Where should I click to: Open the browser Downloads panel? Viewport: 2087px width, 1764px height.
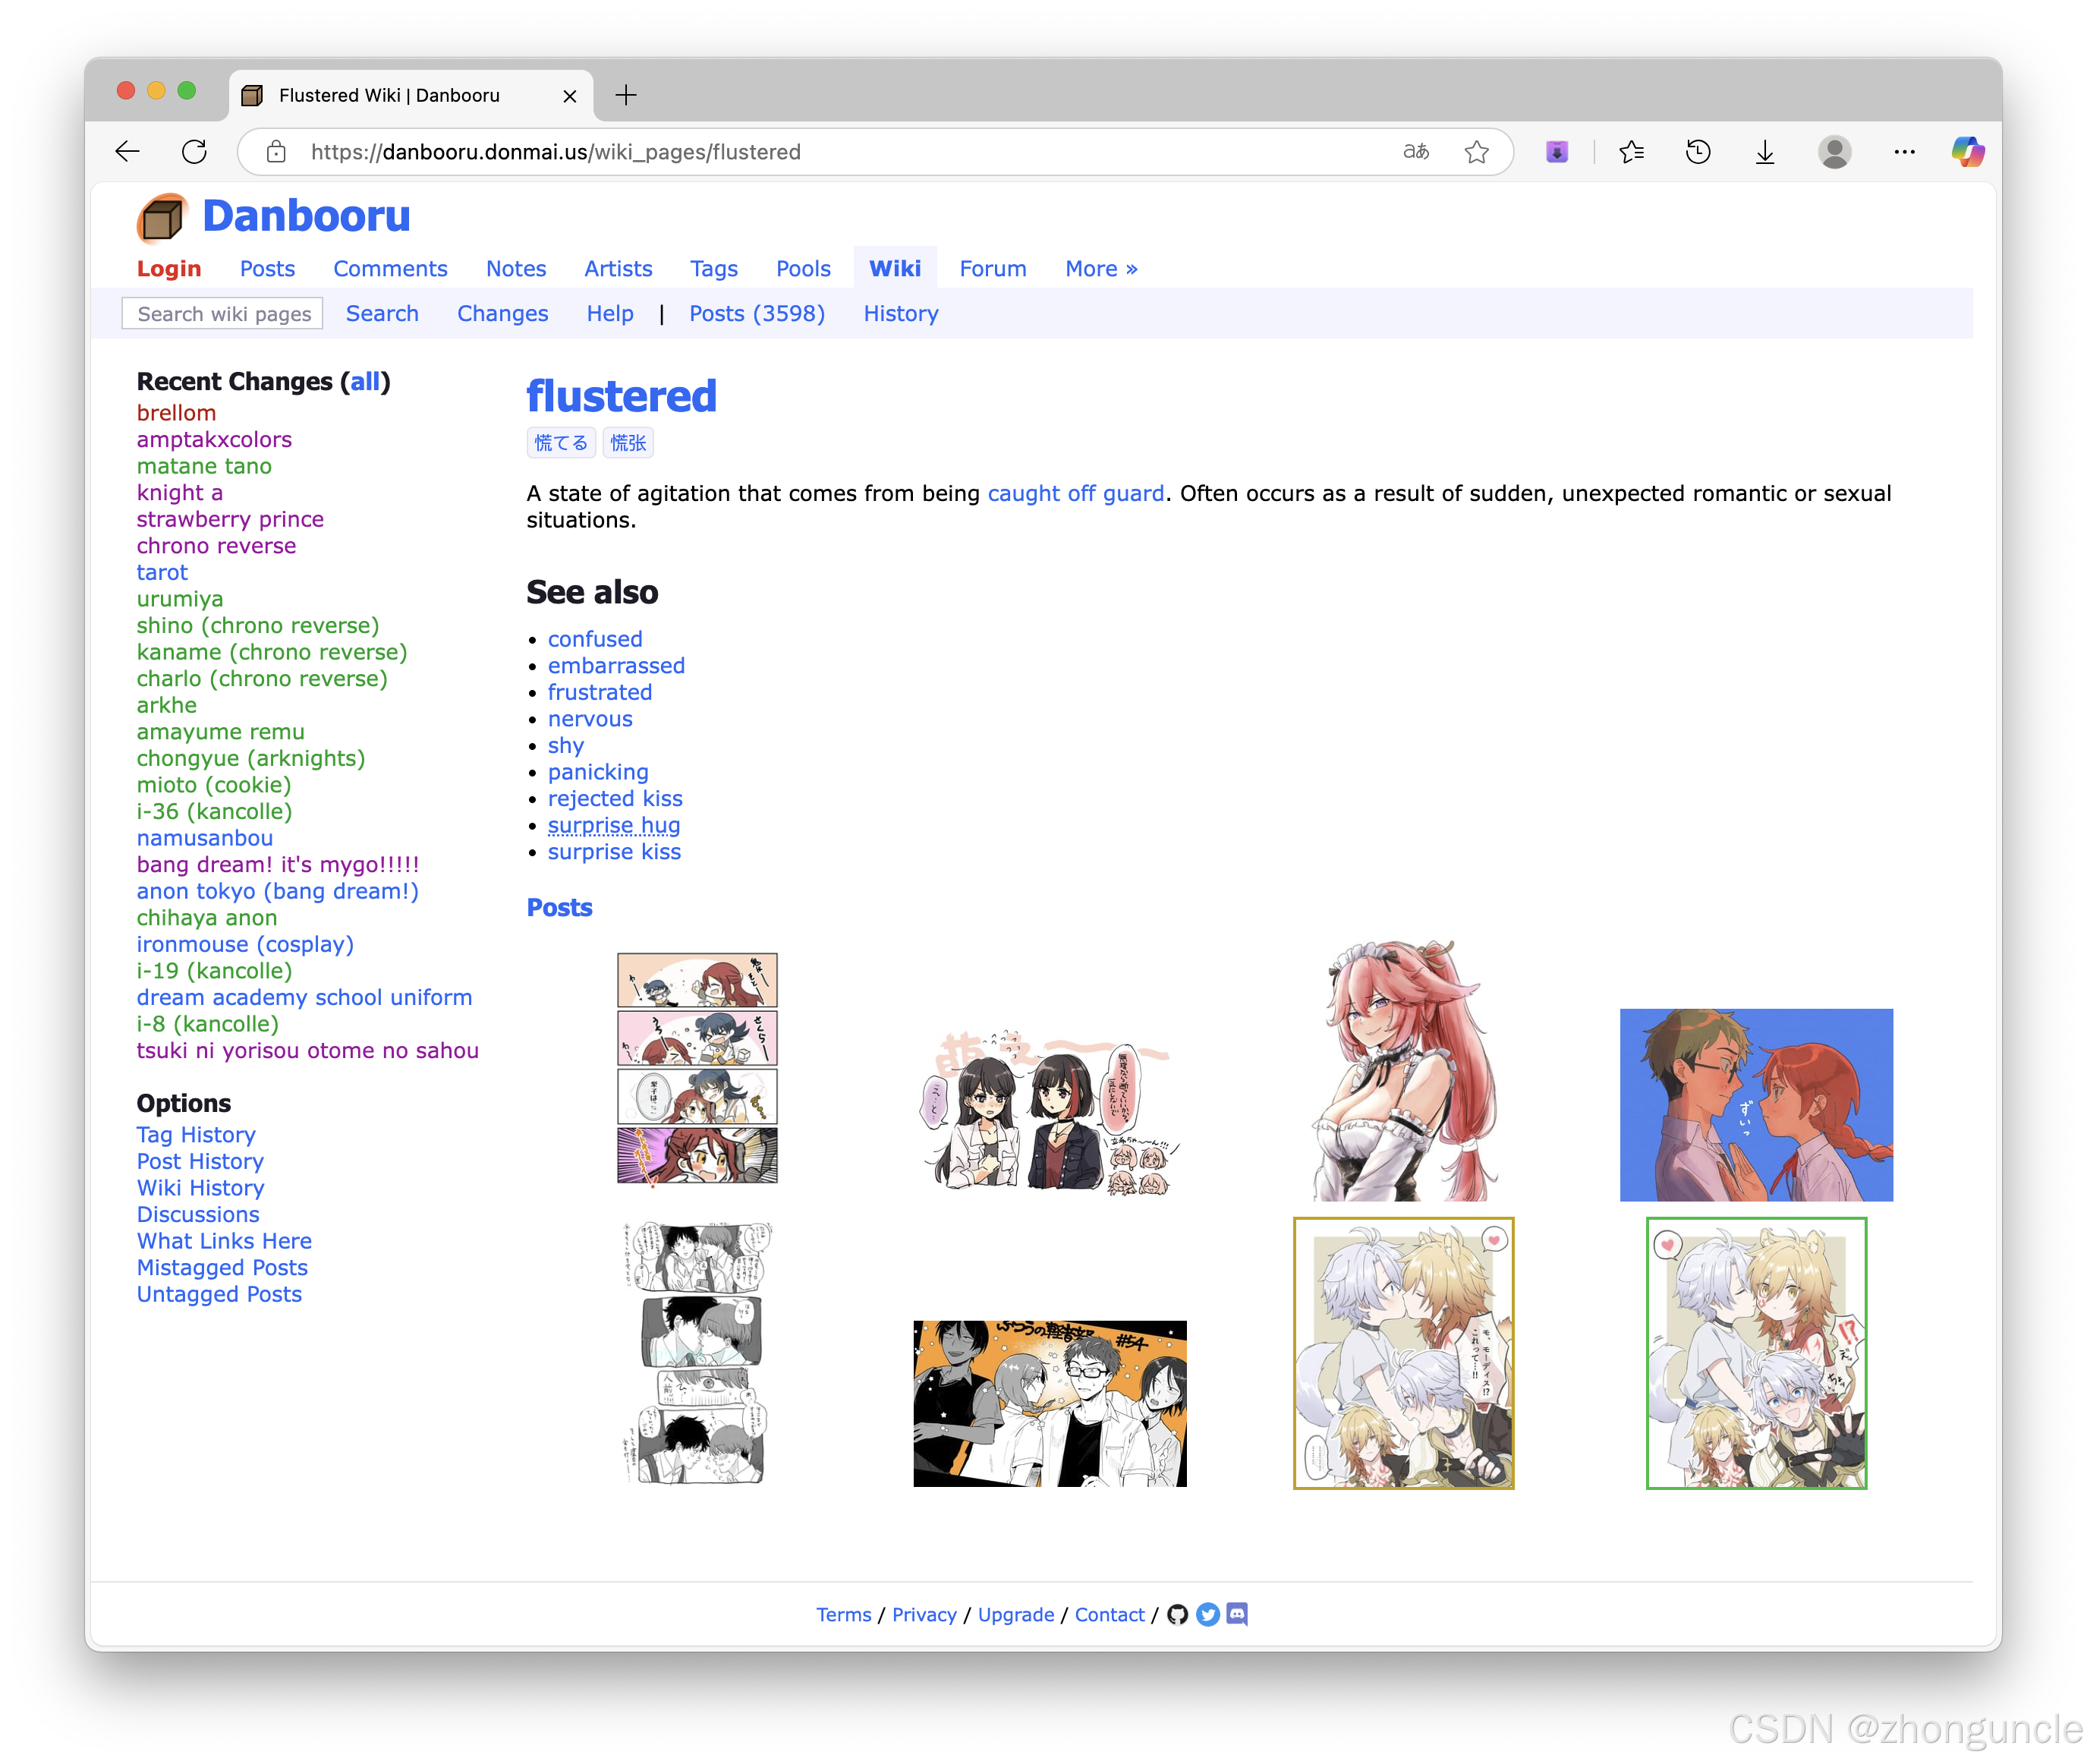[x=1765, y=151]
